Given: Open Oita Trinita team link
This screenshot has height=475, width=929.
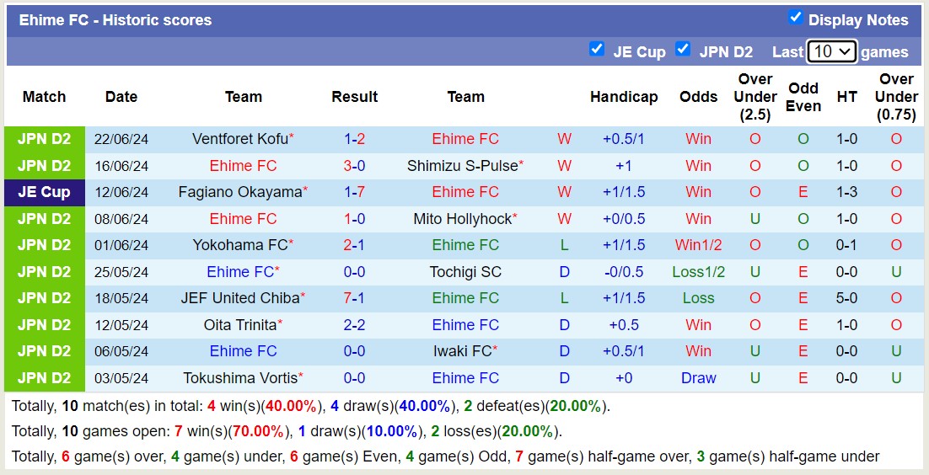Looking at the screenshot, I should coord(239,325).
